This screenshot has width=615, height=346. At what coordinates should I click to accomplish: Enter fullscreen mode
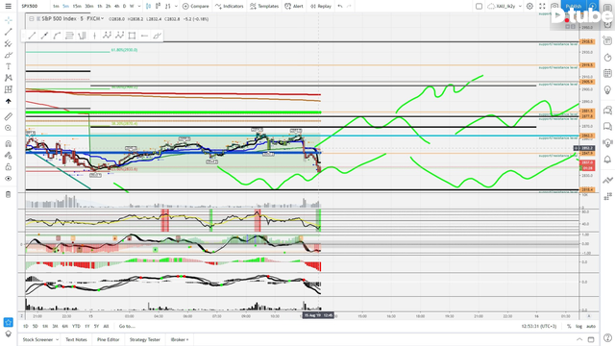[542, 7]
